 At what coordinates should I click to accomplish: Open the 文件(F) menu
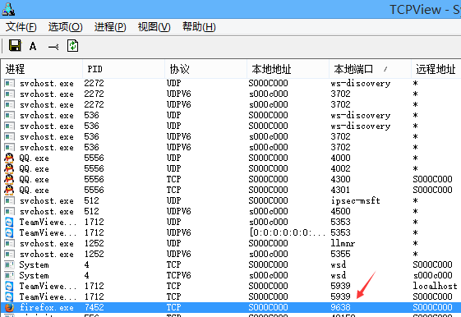(x=21, y=27)
